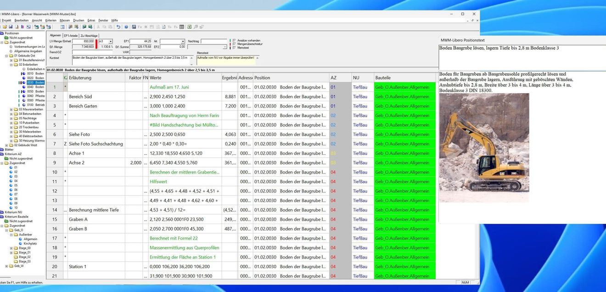Viewport: 606px width, 292px height.
Task: Click the form window icon before the binoculars
Action: [62, 27]
